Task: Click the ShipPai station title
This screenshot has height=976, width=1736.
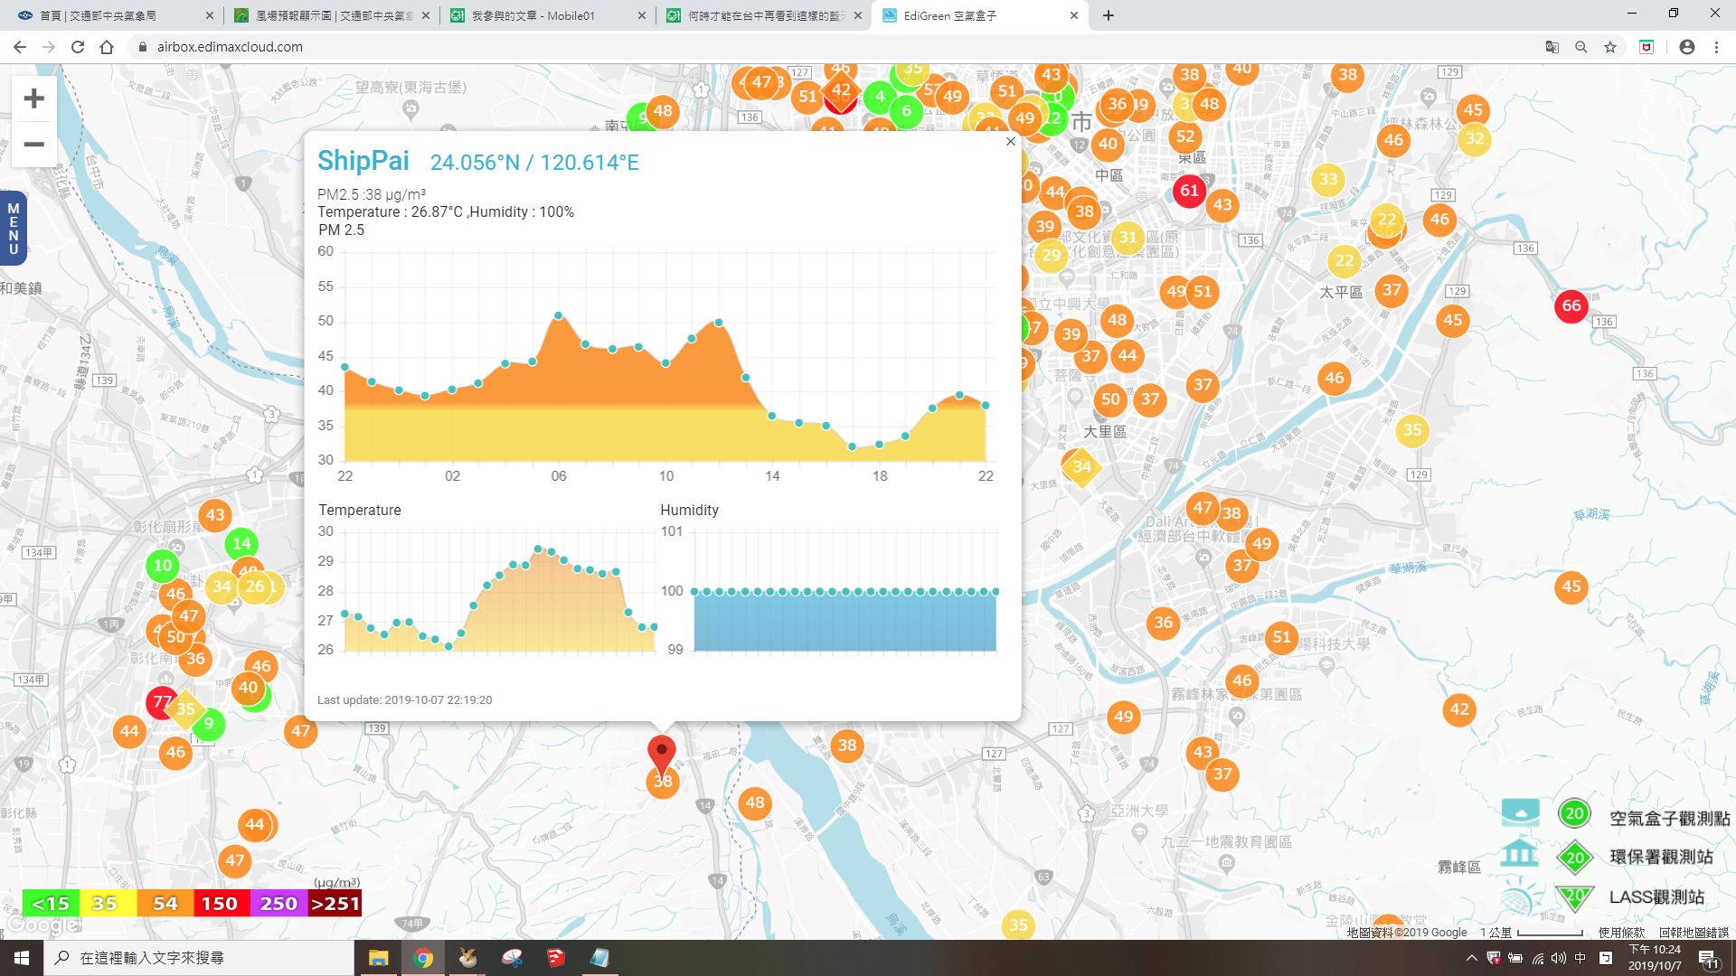Action: (363, 161)
